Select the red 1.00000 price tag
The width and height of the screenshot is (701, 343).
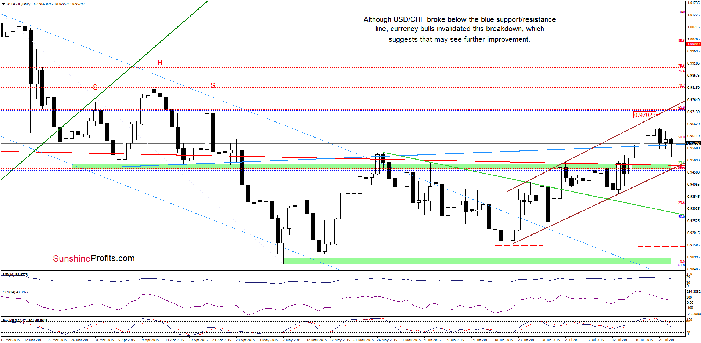coord(693,44)
